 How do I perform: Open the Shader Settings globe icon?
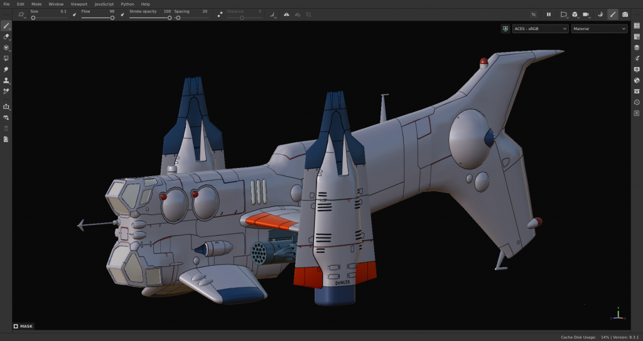coord(637,81)
